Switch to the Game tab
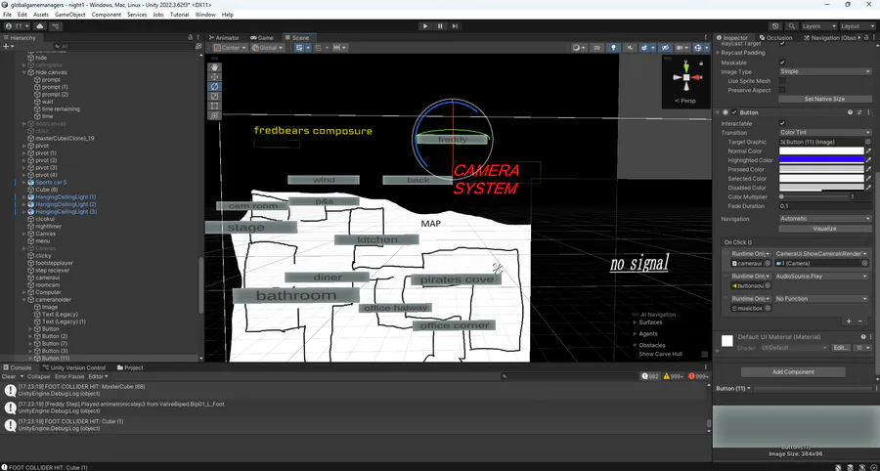 click(x=261, y=37)
